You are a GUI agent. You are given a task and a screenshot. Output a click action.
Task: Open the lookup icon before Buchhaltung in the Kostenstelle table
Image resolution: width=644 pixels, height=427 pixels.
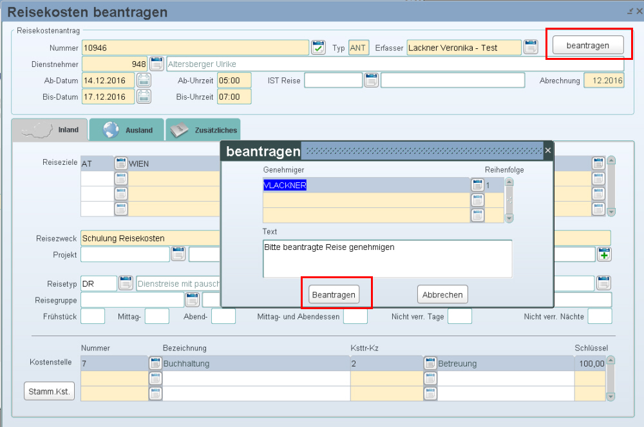pos(155,363)
